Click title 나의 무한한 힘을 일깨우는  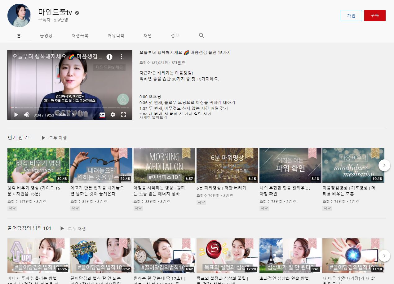point(285,191)
